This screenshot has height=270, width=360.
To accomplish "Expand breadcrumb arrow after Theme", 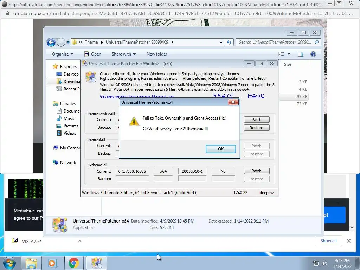I will point(102,42).
